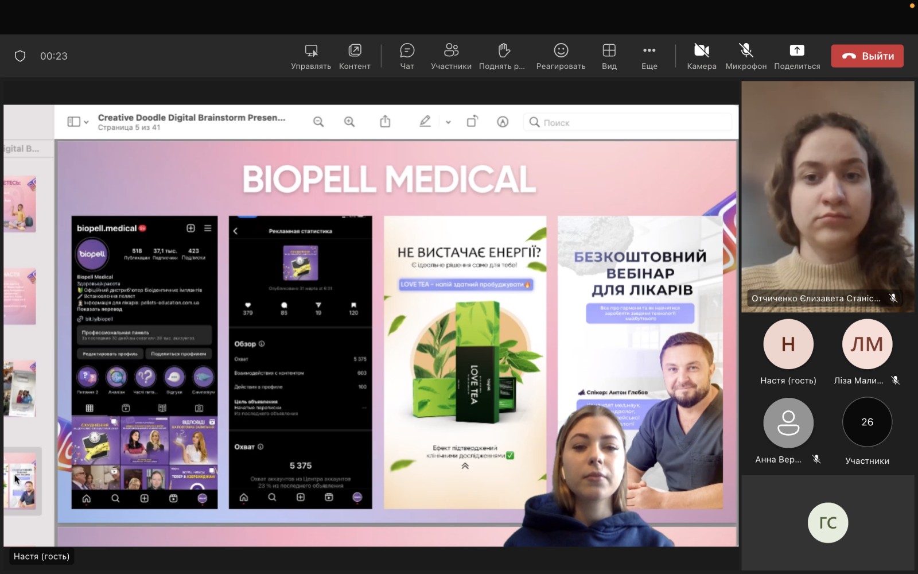Zoom in on the shared PDF viewer
The width and height of the screenshot is (918, 574).
click(x=349, y=122)
